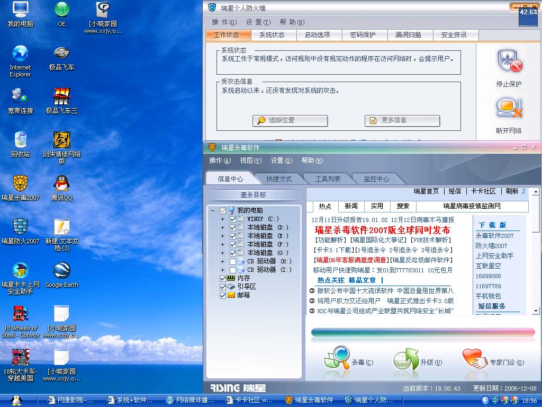Click the 停止保护 shield icon in firewall
The image size is (542, 407).
pyautogui.click(x=509, y=61)
